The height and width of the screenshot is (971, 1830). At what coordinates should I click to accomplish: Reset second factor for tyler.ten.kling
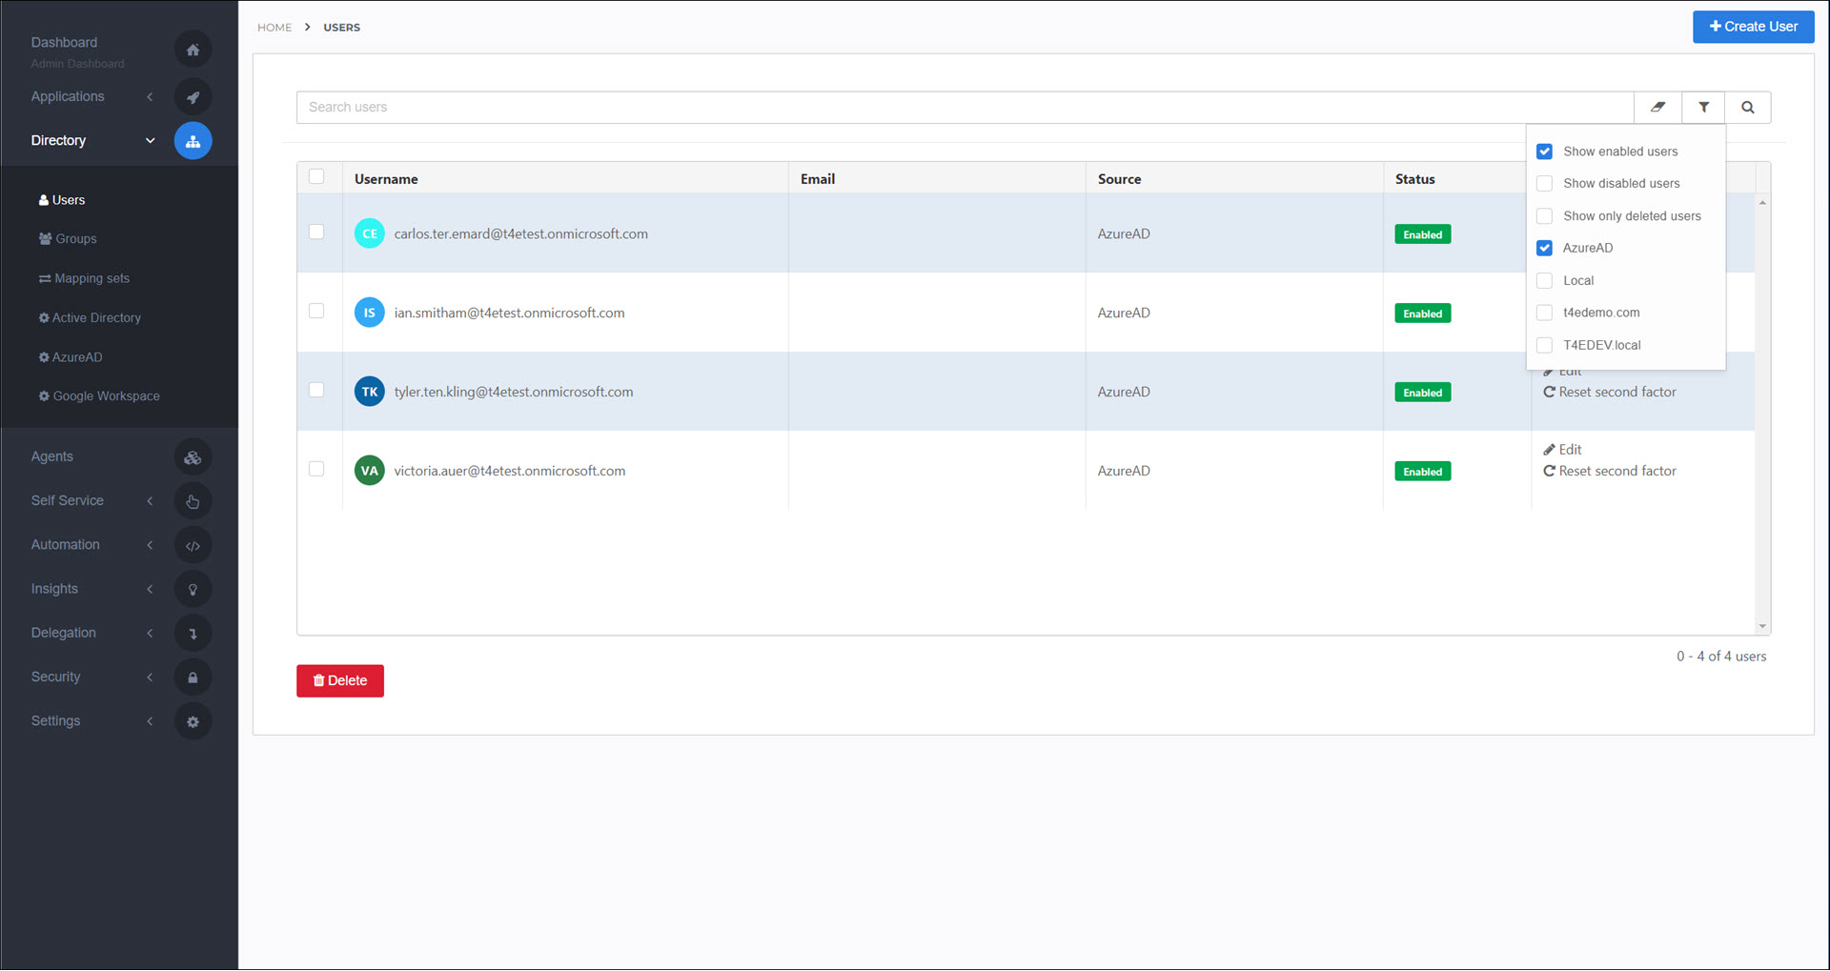click(x=1610, y=393)
